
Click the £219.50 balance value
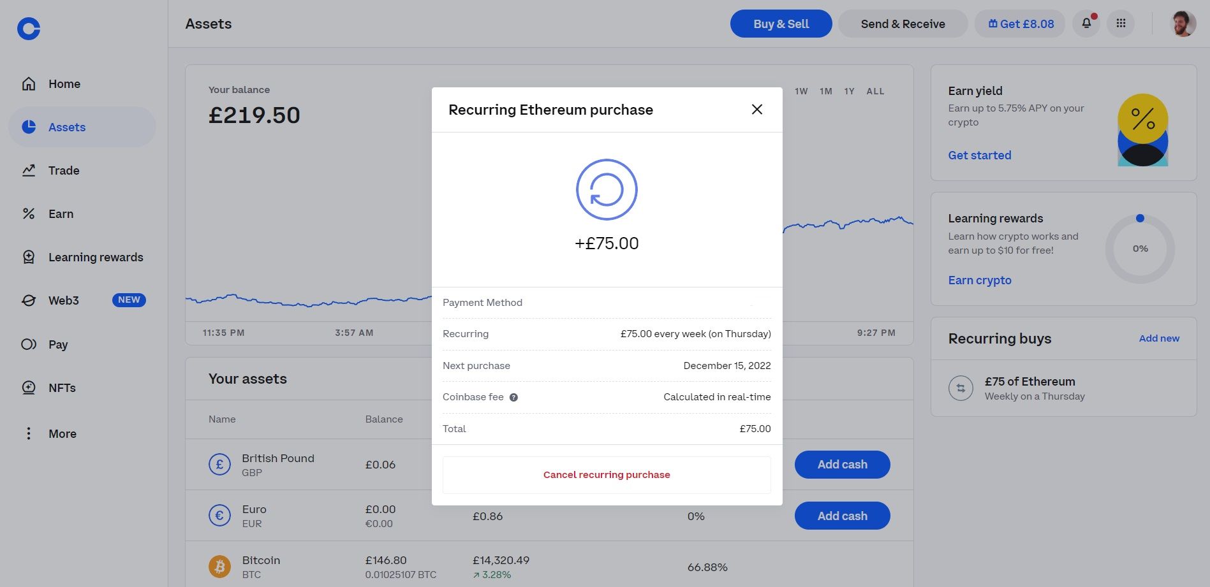[254, 115]
